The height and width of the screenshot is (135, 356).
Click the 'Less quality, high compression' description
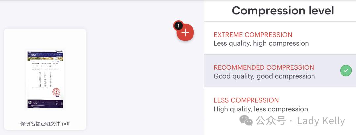261,43
